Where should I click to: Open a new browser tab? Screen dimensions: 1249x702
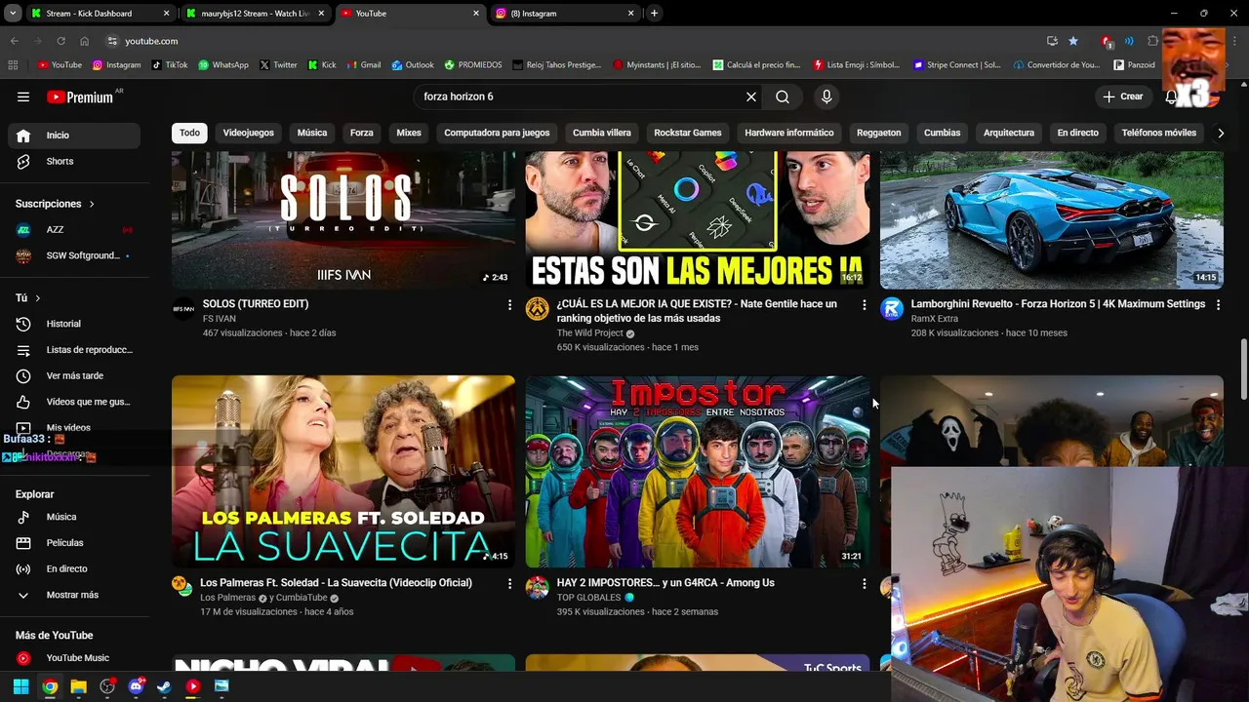click(654, 14)
